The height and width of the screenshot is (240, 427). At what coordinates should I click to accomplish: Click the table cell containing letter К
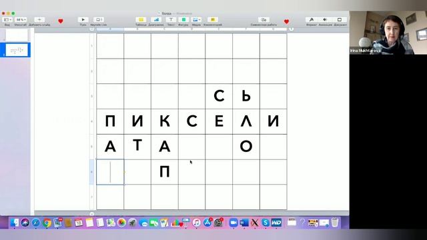pos(165,121)
